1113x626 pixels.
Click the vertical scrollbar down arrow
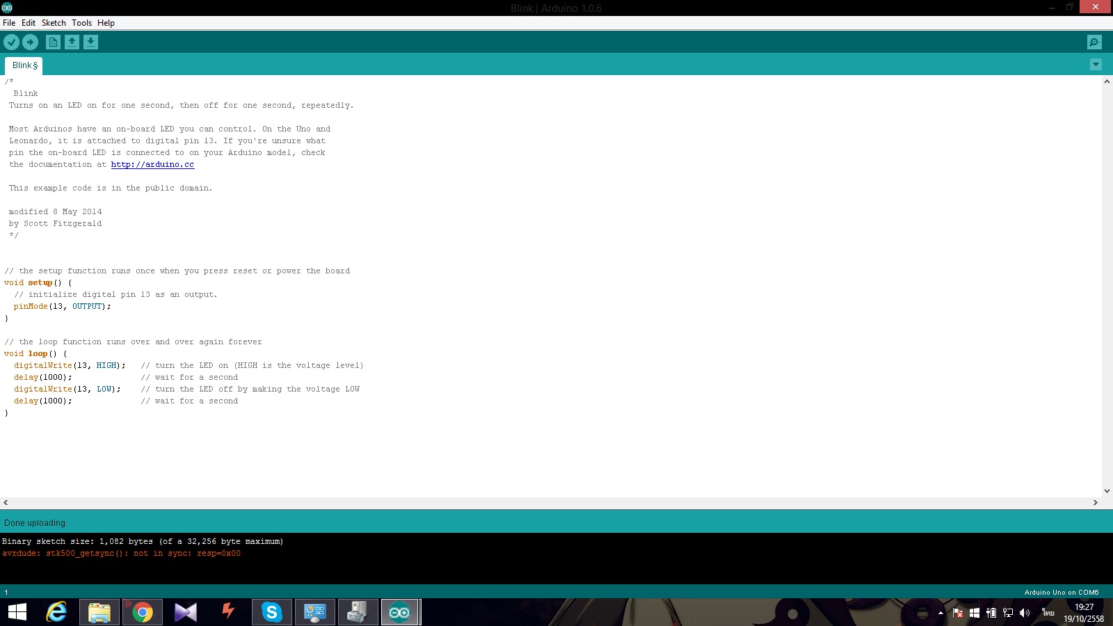tap(1107, 491)
